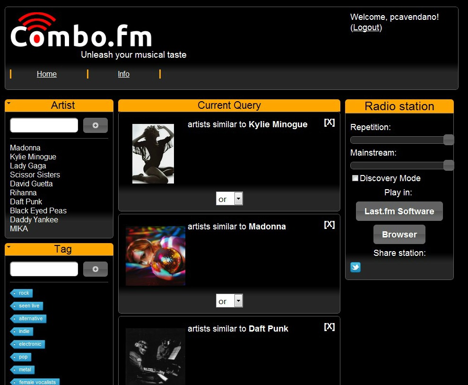Image resolution: width=468 pixels, height=385 pixels.
Task: Select the 'electronic' tag
Action: click(x=28, y=344)
